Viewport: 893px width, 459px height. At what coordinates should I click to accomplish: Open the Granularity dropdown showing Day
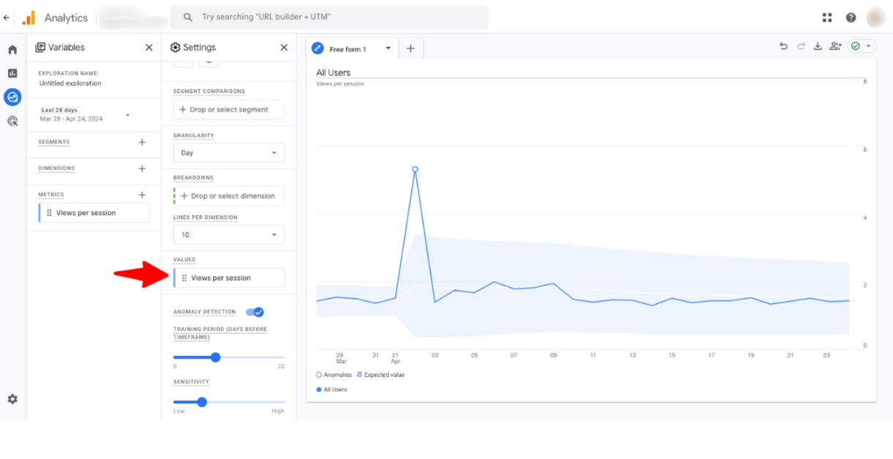click(228, 152)
